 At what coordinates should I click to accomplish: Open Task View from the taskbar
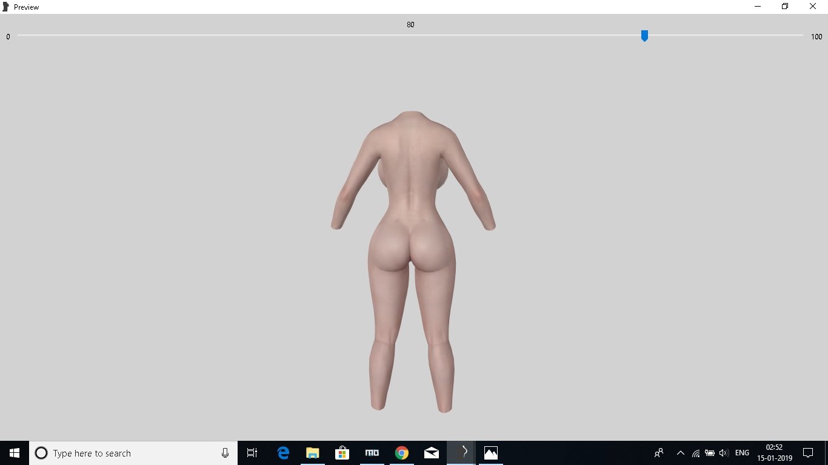click(x=252, y=453)
